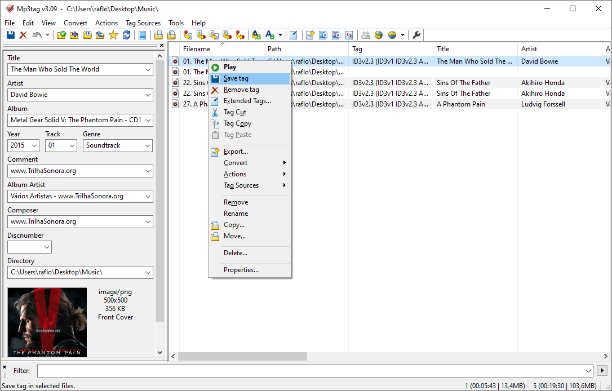This screenshot has height=391, width=612.
Task: Click the Extended Tags icon in context menu
Action: (x=215, y=101)
